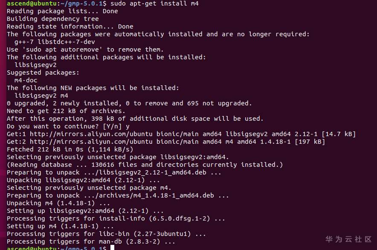This screenshot has height=250, width=377.
Task: Click the 华为云社区 watermark
Action: click(348, 239)
